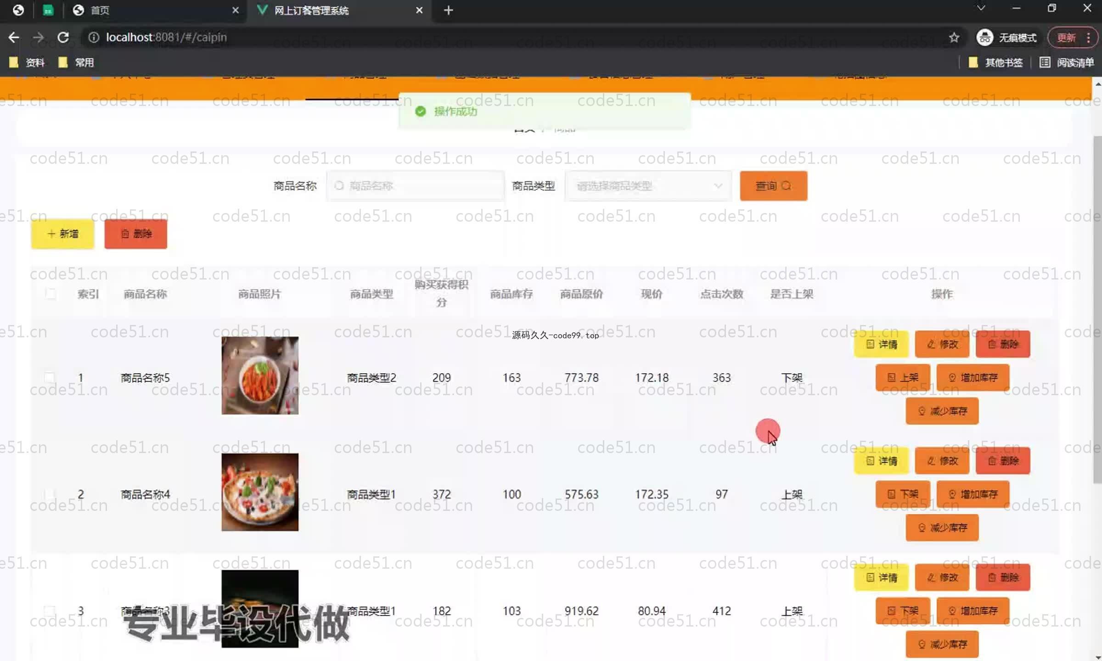The image size is (1102, 661).
Task: View site information for localhost
Action: 94,37
